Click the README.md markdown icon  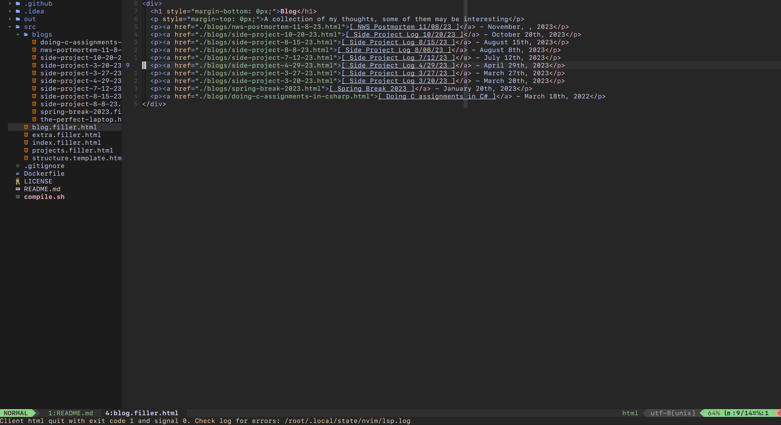pos(18,189)
